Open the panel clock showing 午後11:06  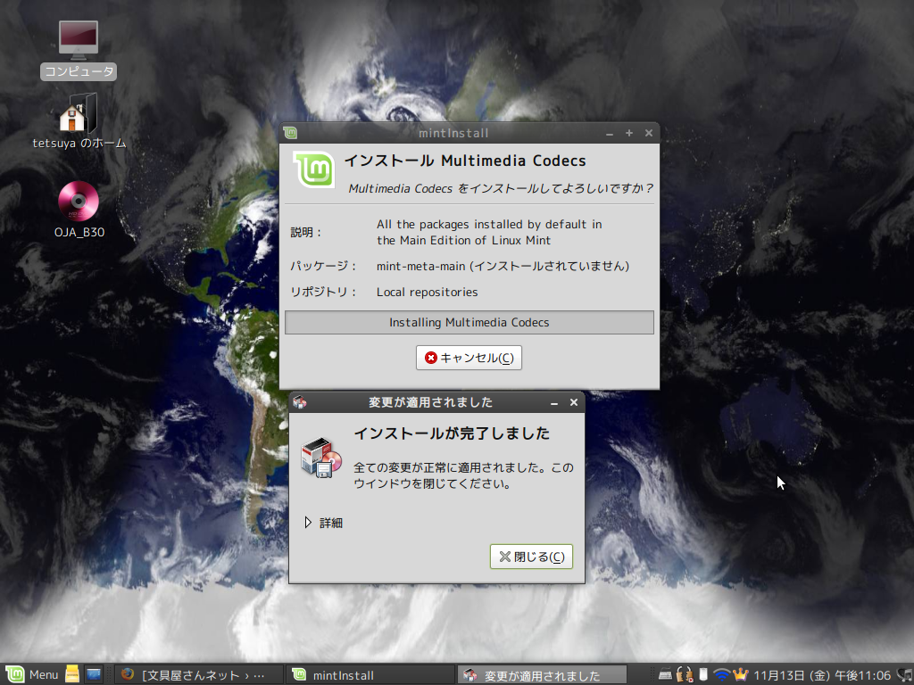(822, 675)
